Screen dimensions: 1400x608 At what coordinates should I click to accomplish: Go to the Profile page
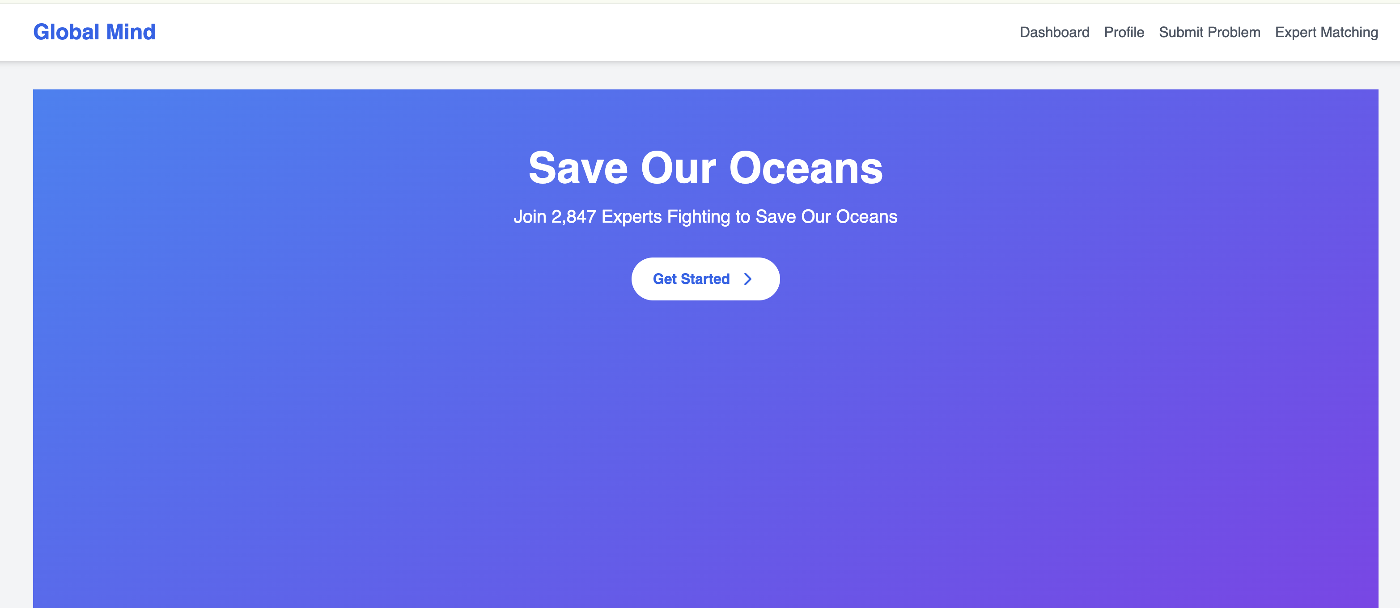[x=1124, y=32]
